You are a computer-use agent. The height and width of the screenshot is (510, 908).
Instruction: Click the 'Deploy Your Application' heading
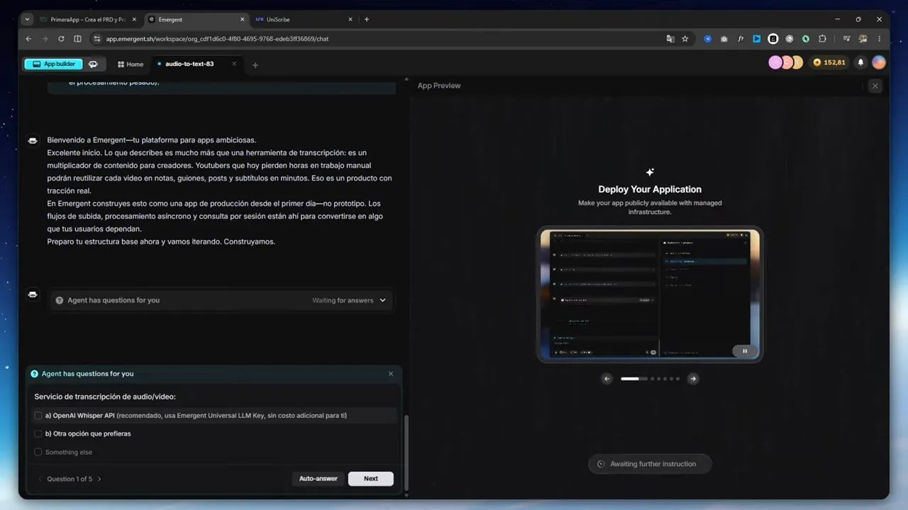point(650,189)
